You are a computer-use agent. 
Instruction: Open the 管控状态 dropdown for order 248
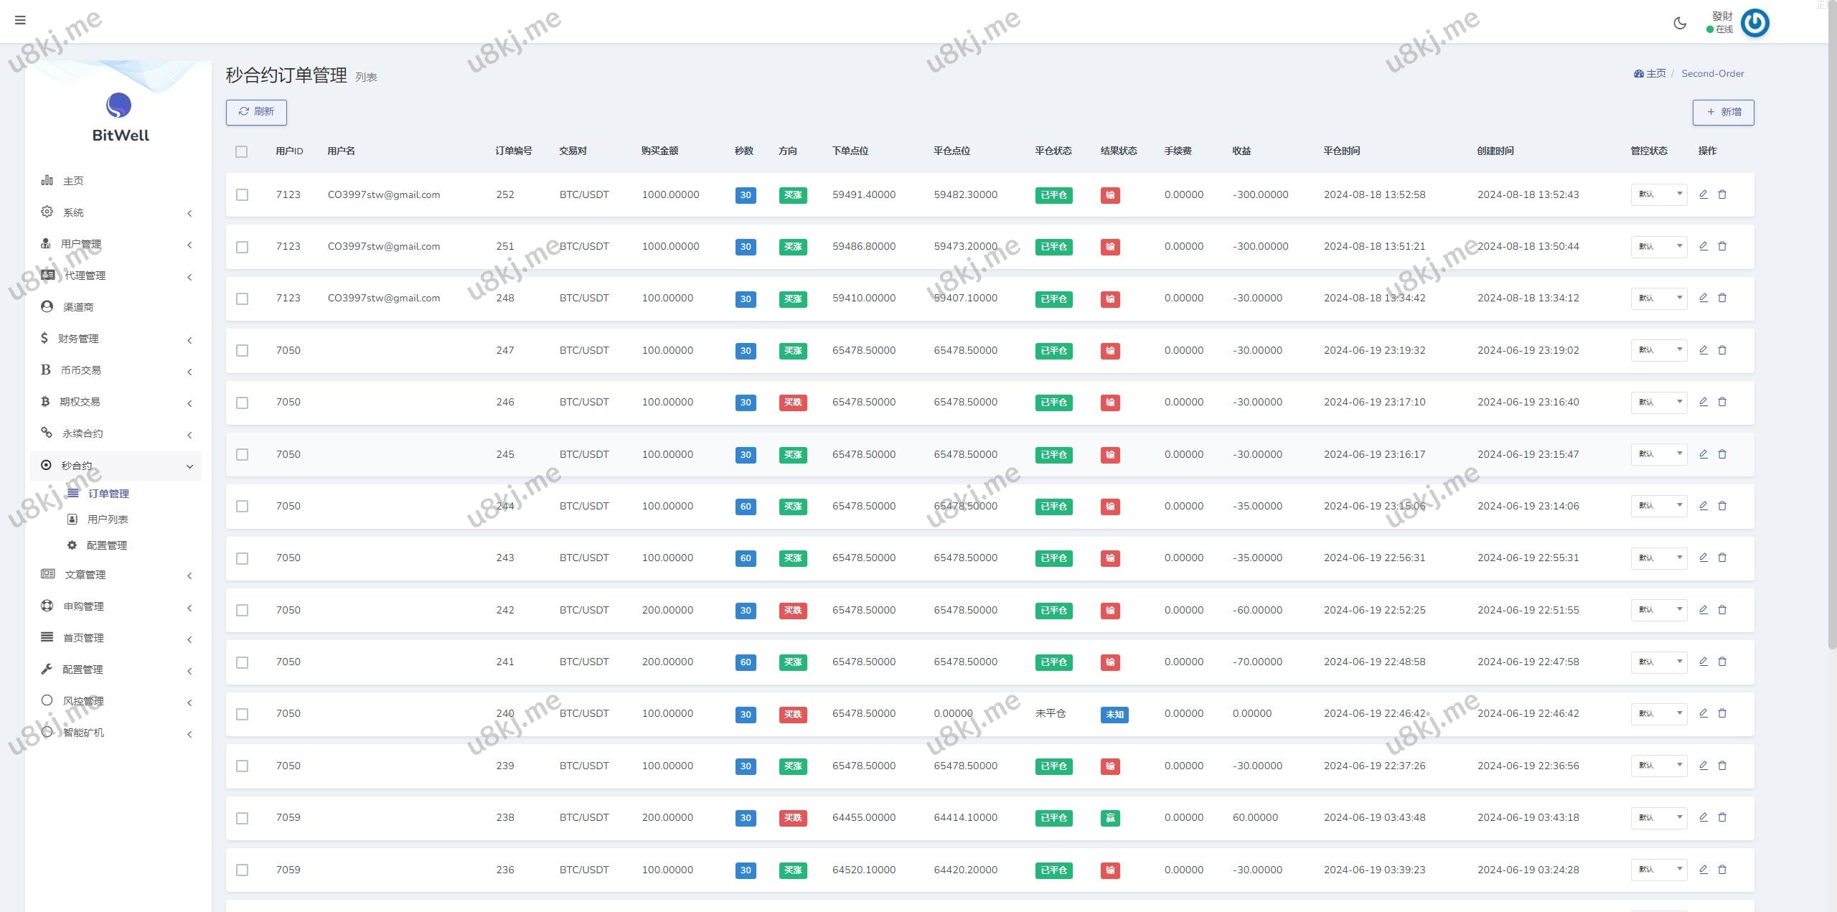(x=1658, y=298)
